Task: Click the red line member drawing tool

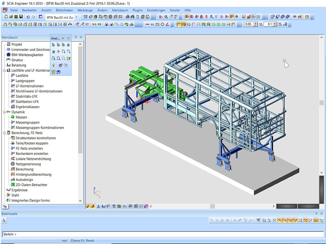Action: click(147, 24)
